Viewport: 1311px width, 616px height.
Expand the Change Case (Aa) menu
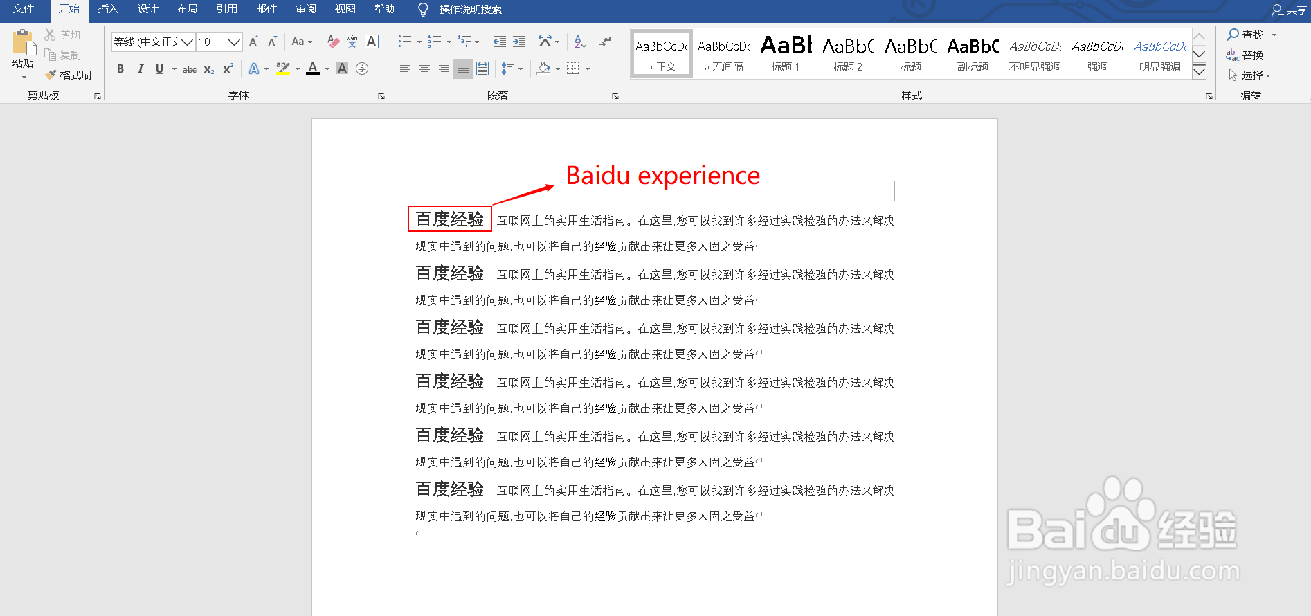click(x=302, y=42)
